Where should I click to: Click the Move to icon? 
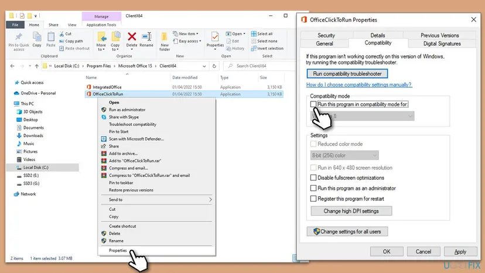click(101, 37)
